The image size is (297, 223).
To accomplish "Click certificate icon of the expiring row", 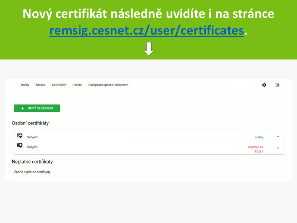I will click(20, 146).
